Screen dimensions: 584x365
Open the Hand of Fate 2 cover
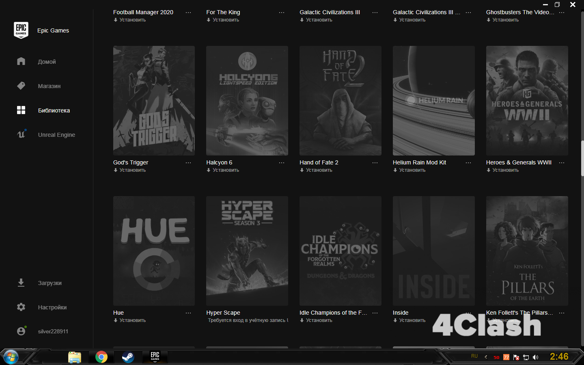tap(340, 101)
